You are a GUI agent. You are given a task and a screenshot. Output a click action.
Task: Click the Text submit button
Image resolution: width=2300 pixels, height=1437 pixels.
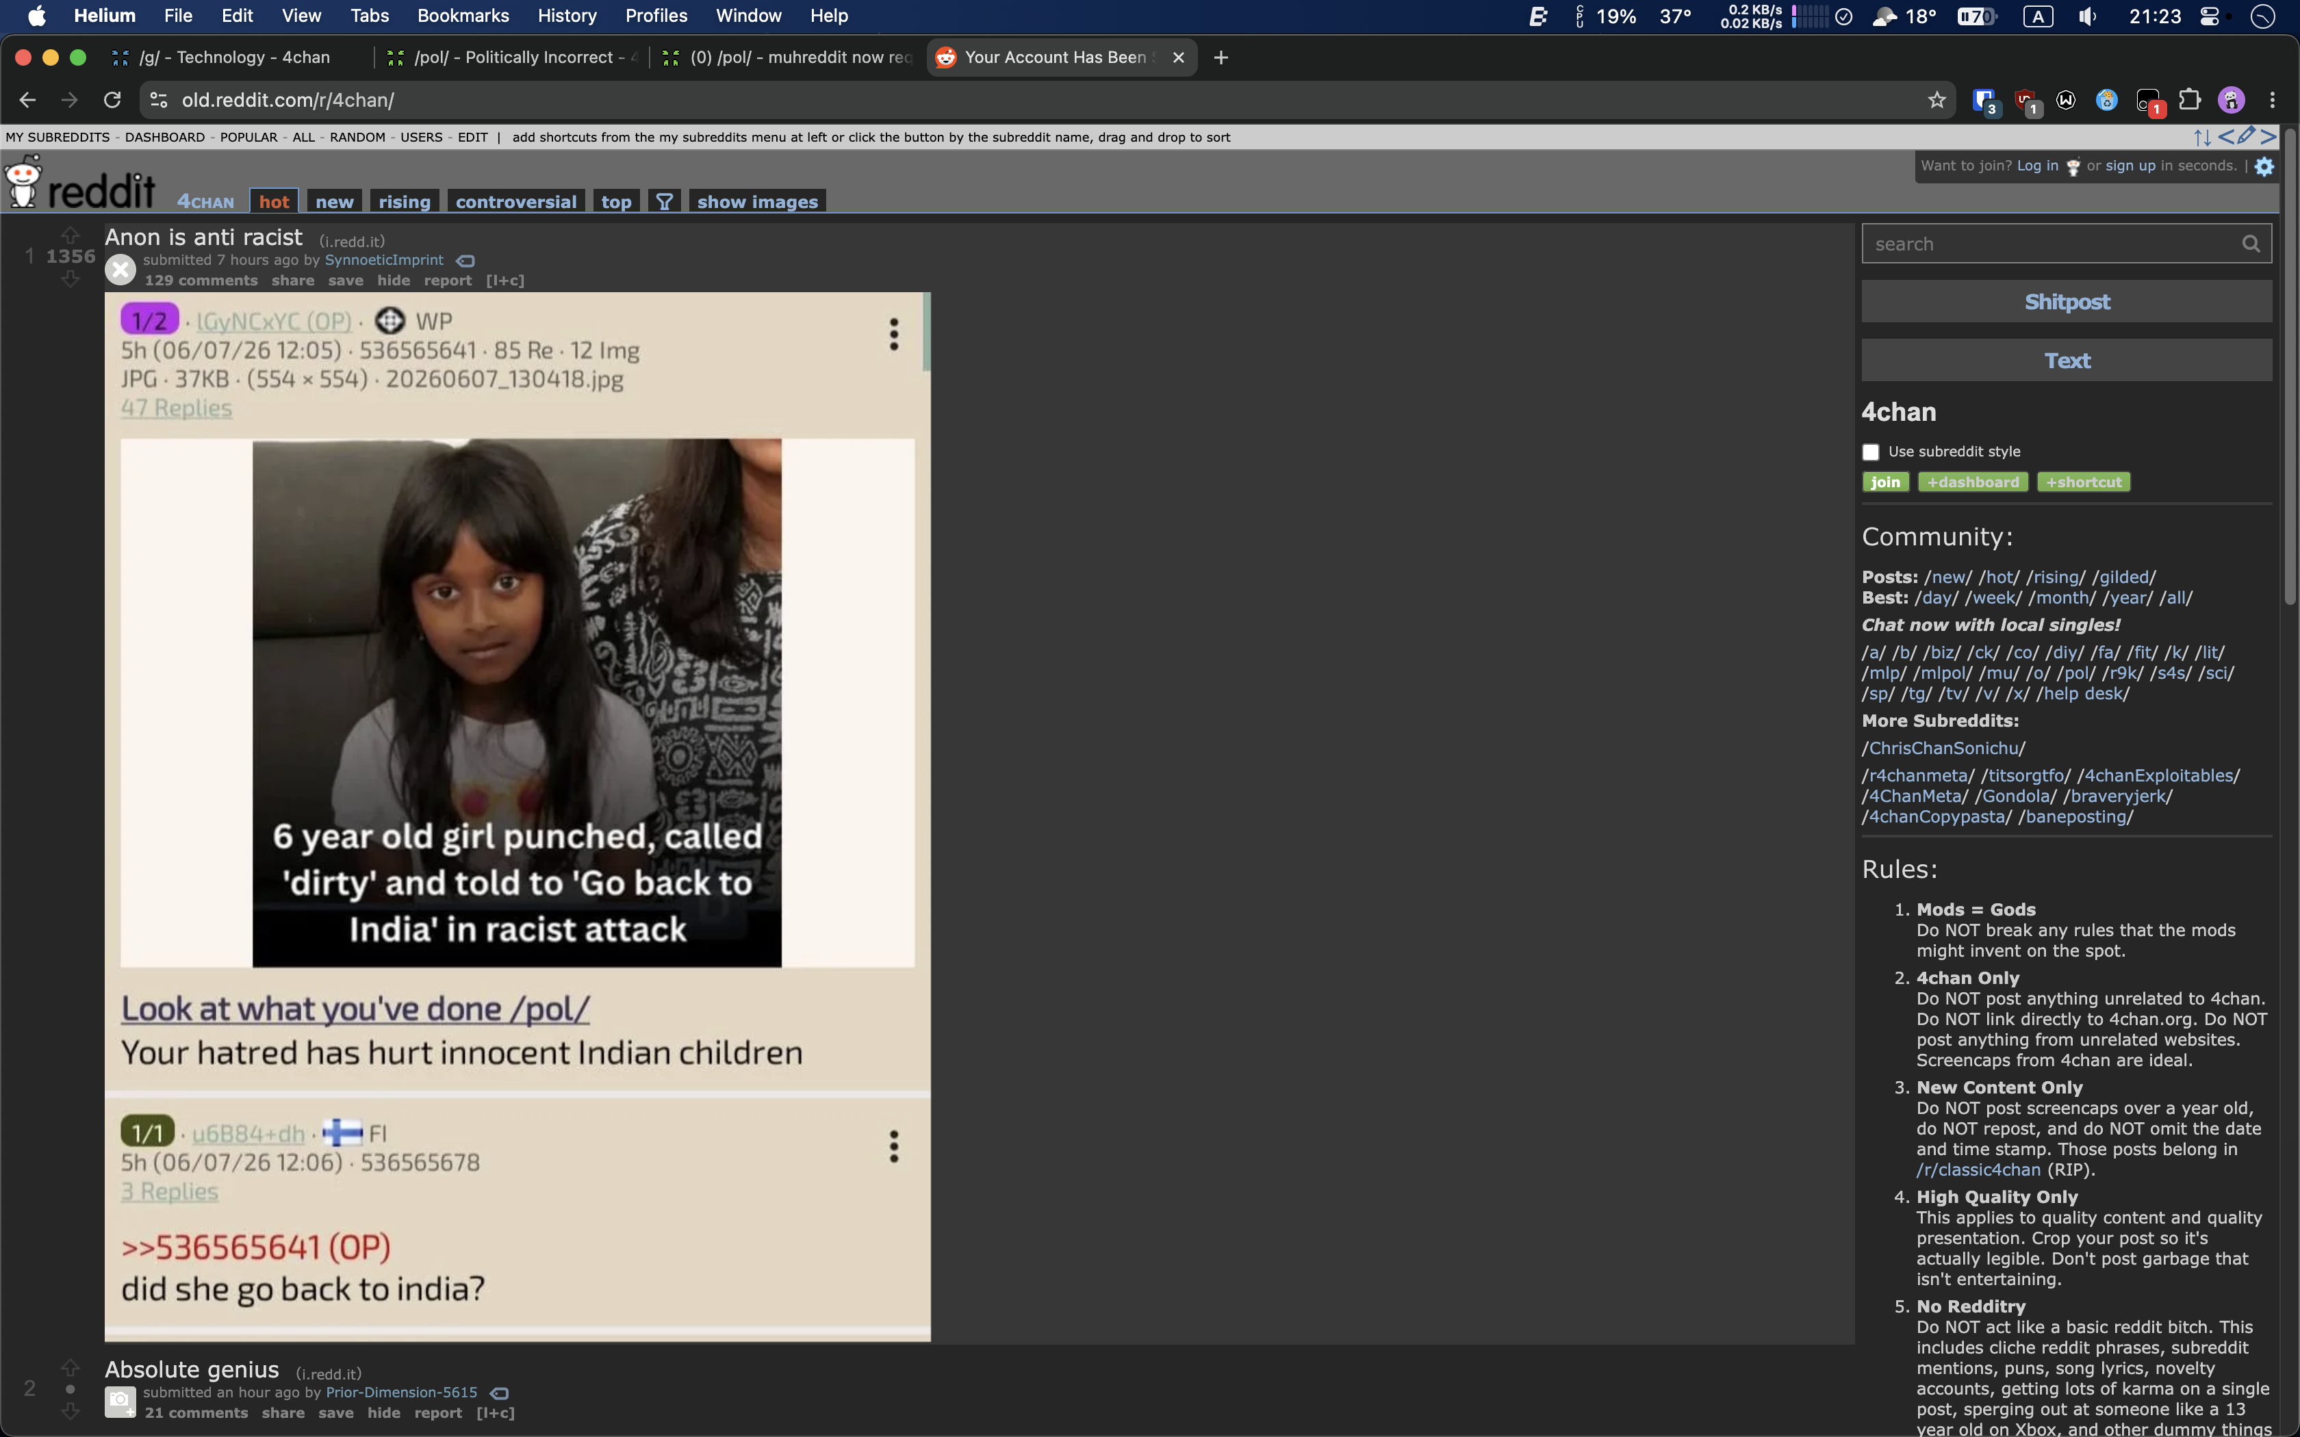click(x=2066, y=360)
